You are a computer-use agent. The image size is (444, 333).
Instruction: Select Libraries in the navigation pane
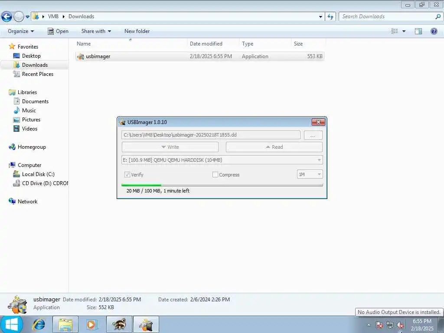point(27,92)
